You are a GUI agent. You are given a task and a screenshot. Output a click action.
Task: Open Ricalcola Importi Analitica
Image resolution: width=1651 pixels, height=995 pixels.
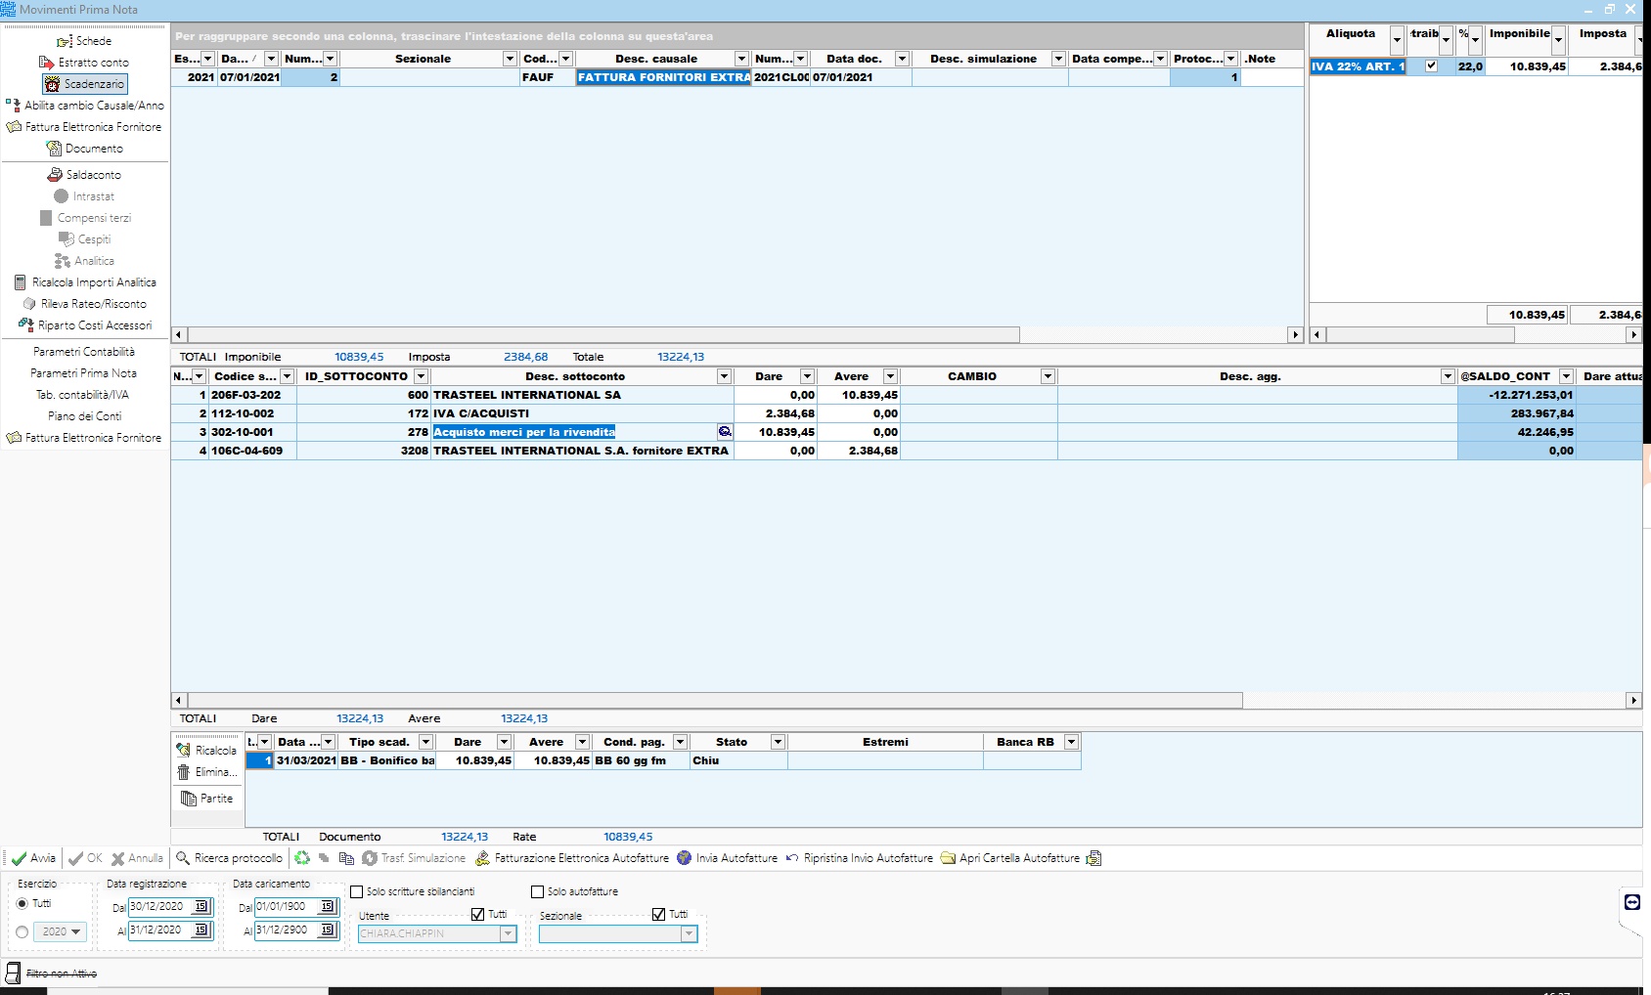coord(85,282)
